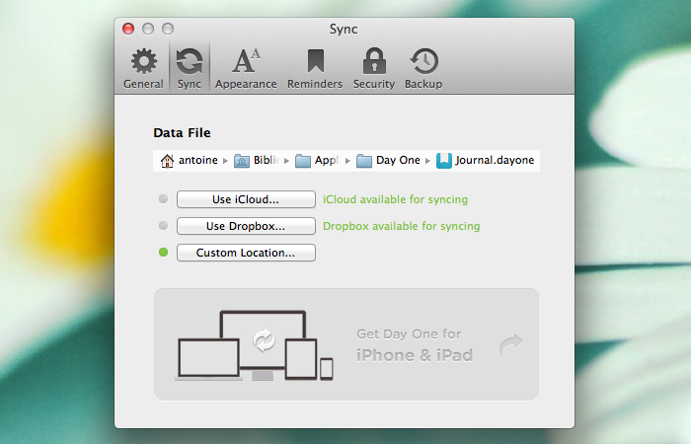Viewport: 691px width, 444px height.
Task: Click the share arrow on the banner
Action: tap(510, 344)
